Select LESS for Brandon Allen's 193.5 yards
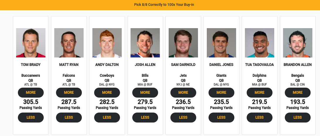The width and height of the screenshot is (320, 136). tap(298, 117)
